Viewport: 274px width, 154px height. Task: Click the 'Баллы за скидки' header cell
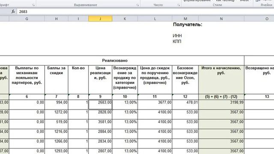pos(56,80)
